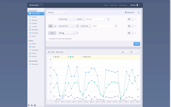
Task: Open the type dropdown on Account Type row
Action: pyautogui.click(x=130, y=19)
